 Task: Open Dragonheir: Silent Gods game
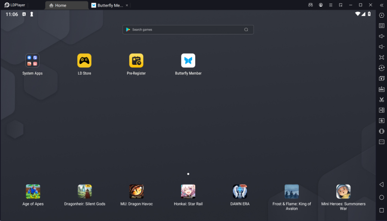tap(85, 191)
